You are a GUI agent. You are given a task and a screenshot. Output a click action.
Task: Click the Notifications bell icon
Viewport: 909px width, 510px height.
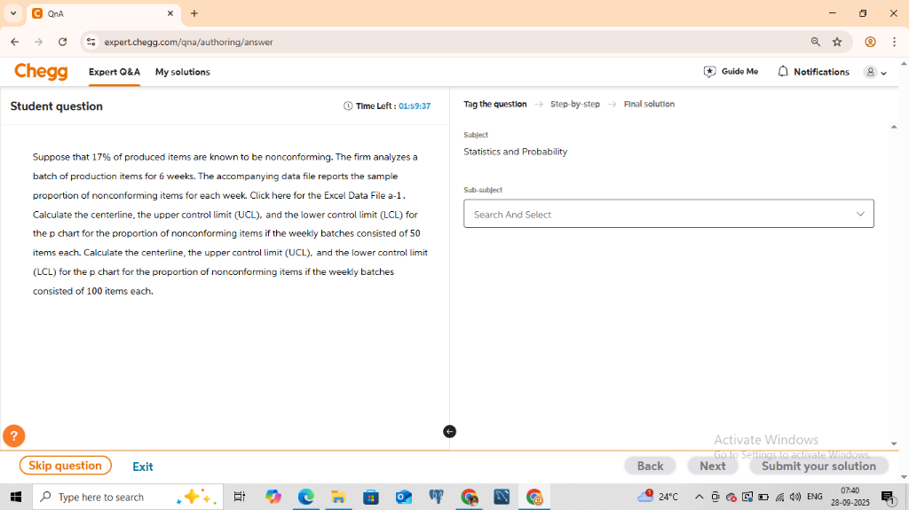pos(783,72)
